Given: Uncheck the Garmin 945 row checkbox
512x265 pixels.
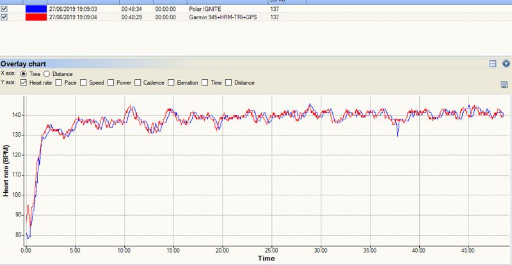Looking at the screenshot, I should tap(4, 17).
